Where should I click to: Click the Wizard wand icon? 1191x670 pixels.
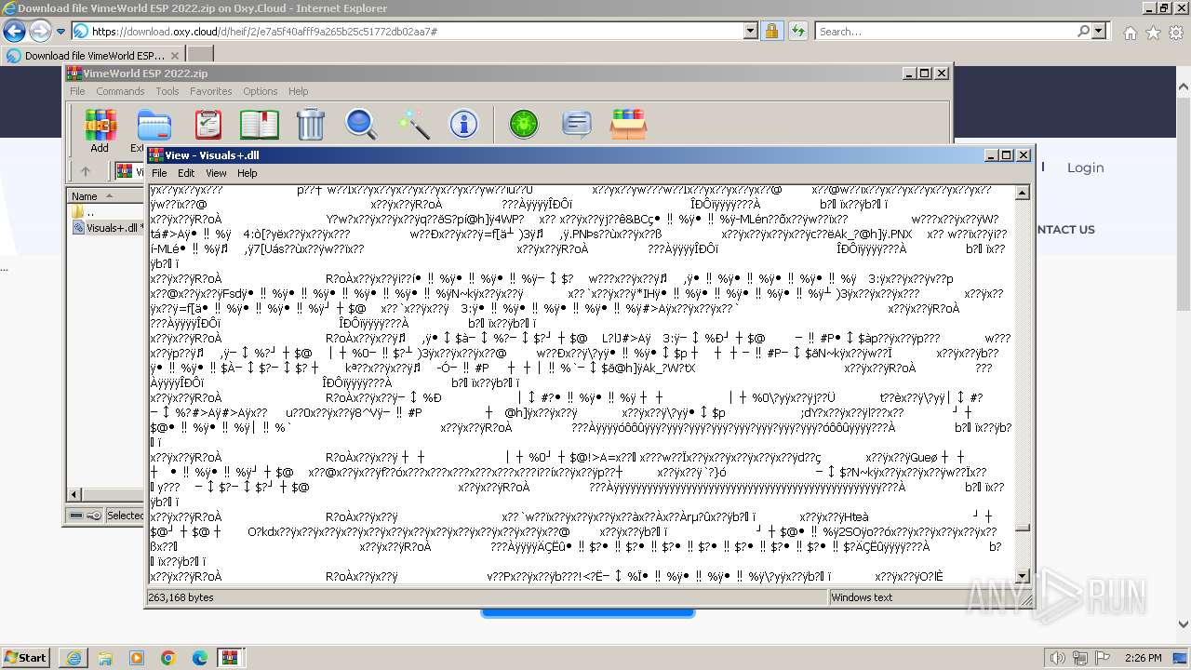pos(412,124)
